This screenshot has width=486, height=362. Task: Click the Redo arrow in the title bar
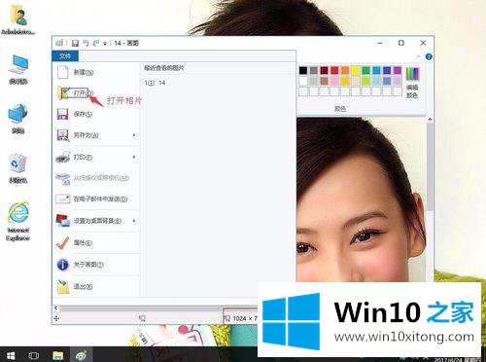coord(96,43)
